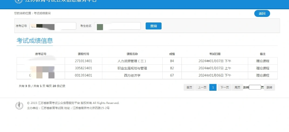The image size is (289, 132).
Task: Click the emblem icon in the footer
Action: click(x=20, y=106)
